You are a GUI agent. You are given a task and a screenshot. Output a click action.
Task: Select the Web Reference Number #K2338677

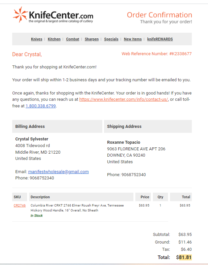(156, 54)
